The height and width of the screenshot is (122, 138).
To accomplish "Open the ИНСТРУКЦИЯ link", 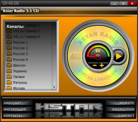I will pyautogui.click(x=15, y=109).
